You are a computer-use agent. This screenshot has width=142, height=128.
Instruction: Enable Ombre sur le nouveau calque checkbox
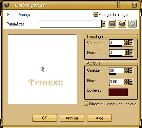[x=86, y=104]
